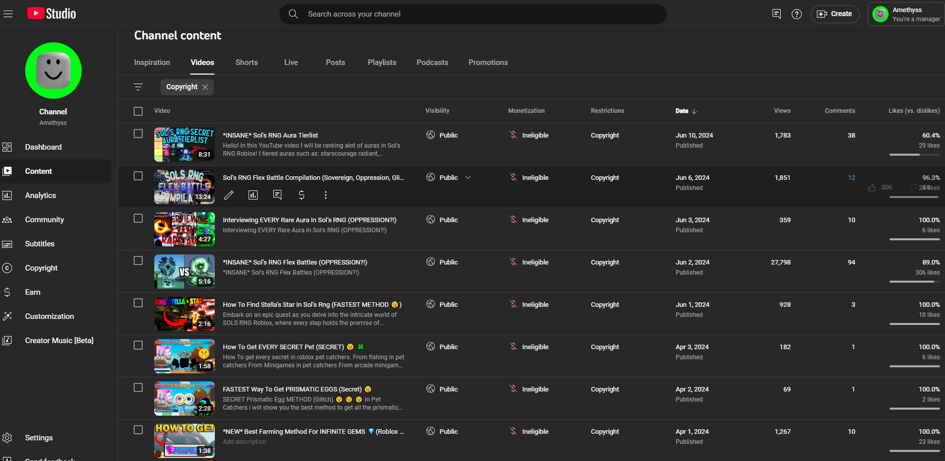Click the Views column header
945x461 pixels.
point(782,111)
